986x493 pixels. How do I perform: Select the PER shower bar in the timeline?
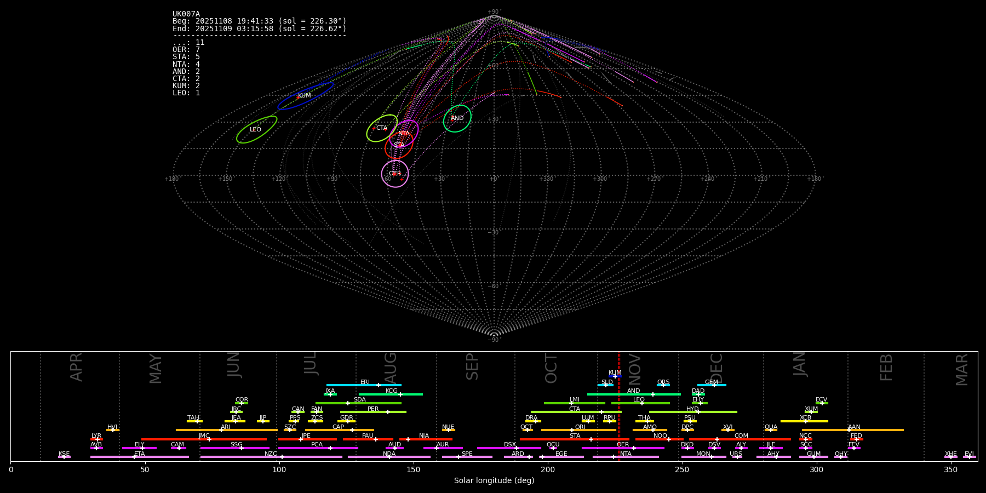(x=373, y=411)
